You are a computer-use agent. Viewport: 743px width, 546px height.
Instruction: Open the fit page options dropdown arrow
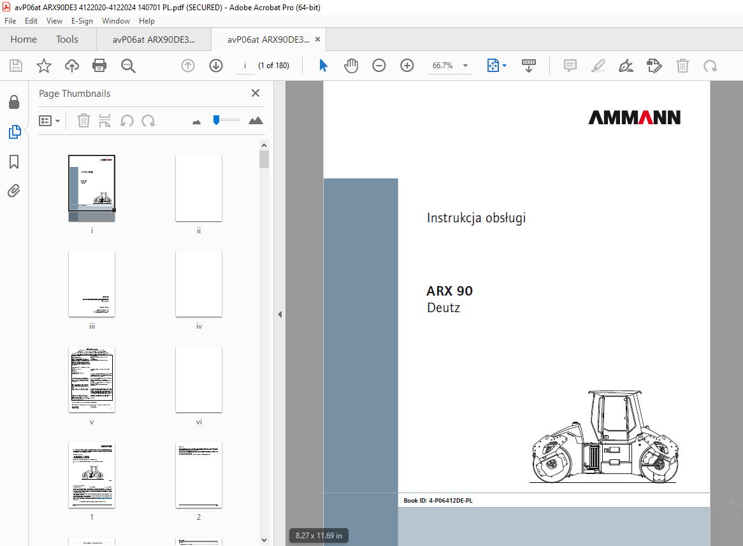pos(504,66)
